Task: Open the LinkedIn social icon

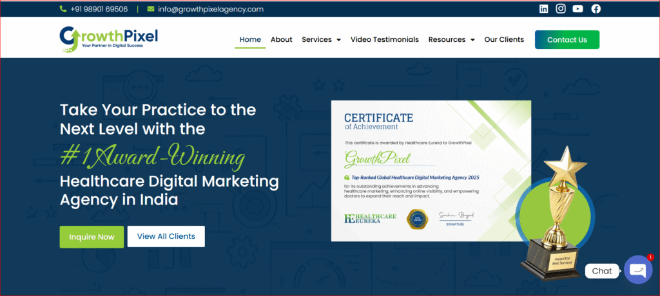Action: point(543,9)
